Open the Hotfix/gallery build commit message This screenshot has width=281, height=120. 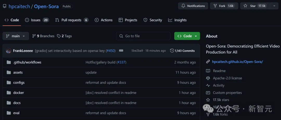tap(100, 62)
